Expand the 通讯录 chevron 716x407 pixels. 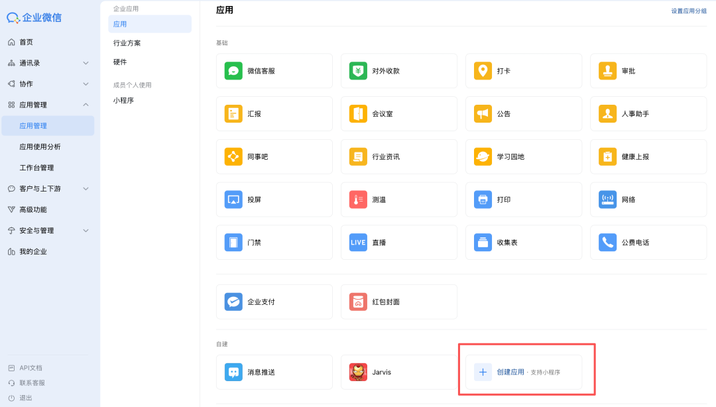[x=86, y=63]
